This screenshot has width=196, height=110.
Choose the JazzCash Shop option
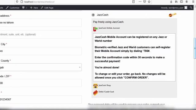(105, 85)
